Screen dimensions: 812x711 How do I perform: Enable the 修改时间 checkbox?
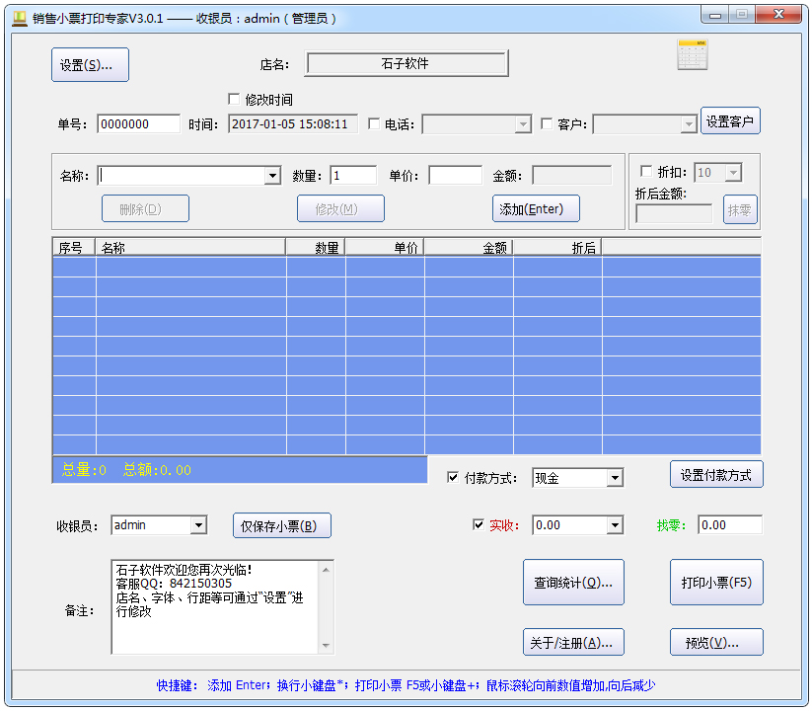click(x=234, y=99)
